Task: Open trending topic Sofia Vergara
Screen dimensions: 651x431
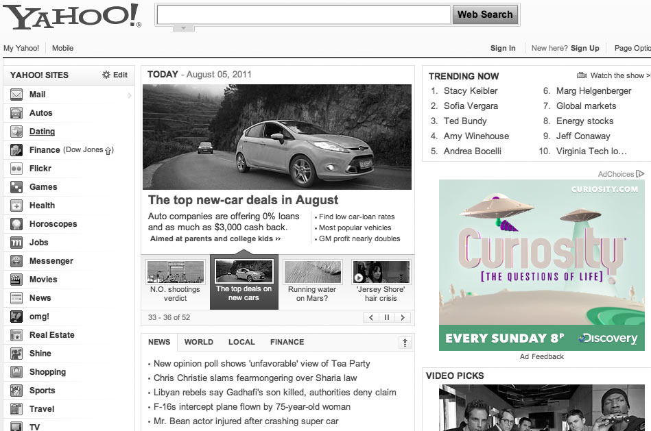Action: pyautogui.click(x=471, y=106)
